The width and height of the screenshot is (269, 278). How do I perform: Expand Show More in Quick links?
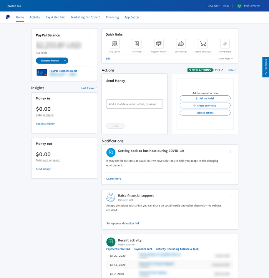(226, 58)
